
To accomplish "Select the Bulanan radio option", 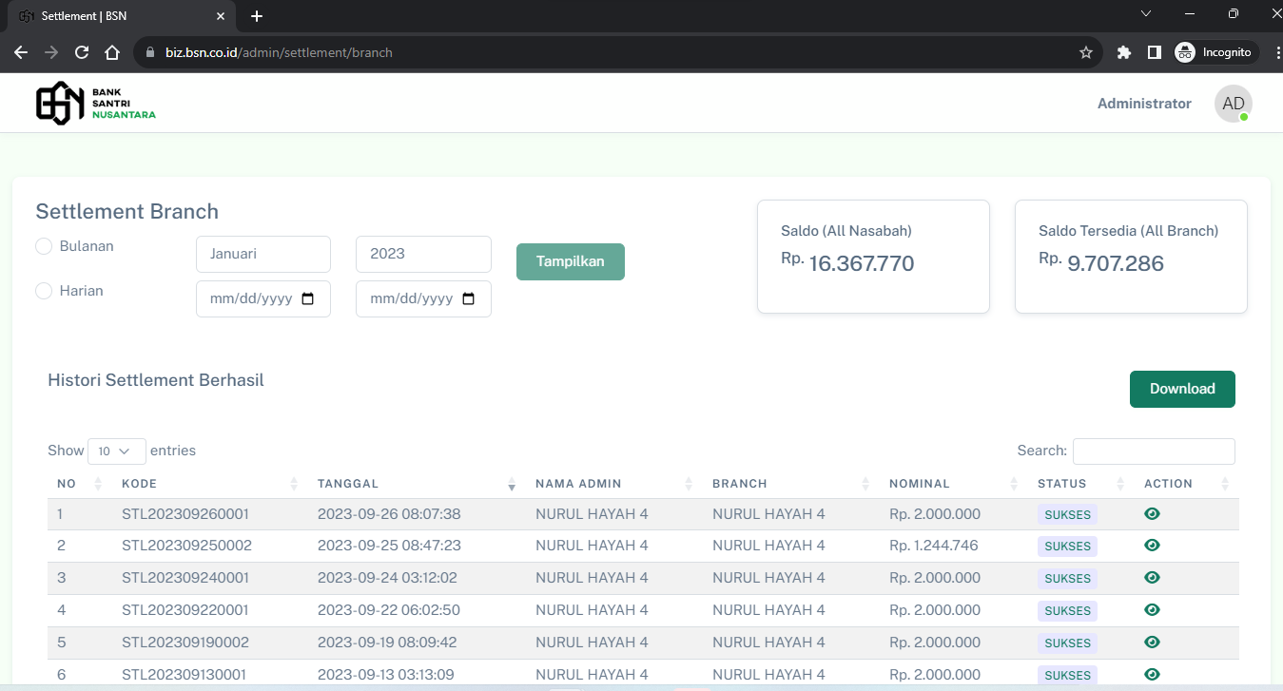I will coord(44,246).
